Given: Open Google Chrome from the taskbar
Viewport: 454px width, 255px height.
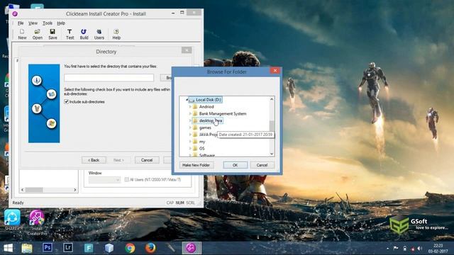Looking at the screenshot, I should pos(130,248).
